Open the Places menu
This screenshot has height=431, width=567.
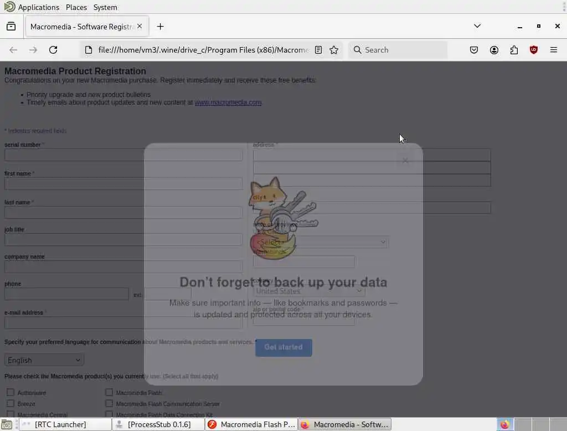tap(76, 7)
